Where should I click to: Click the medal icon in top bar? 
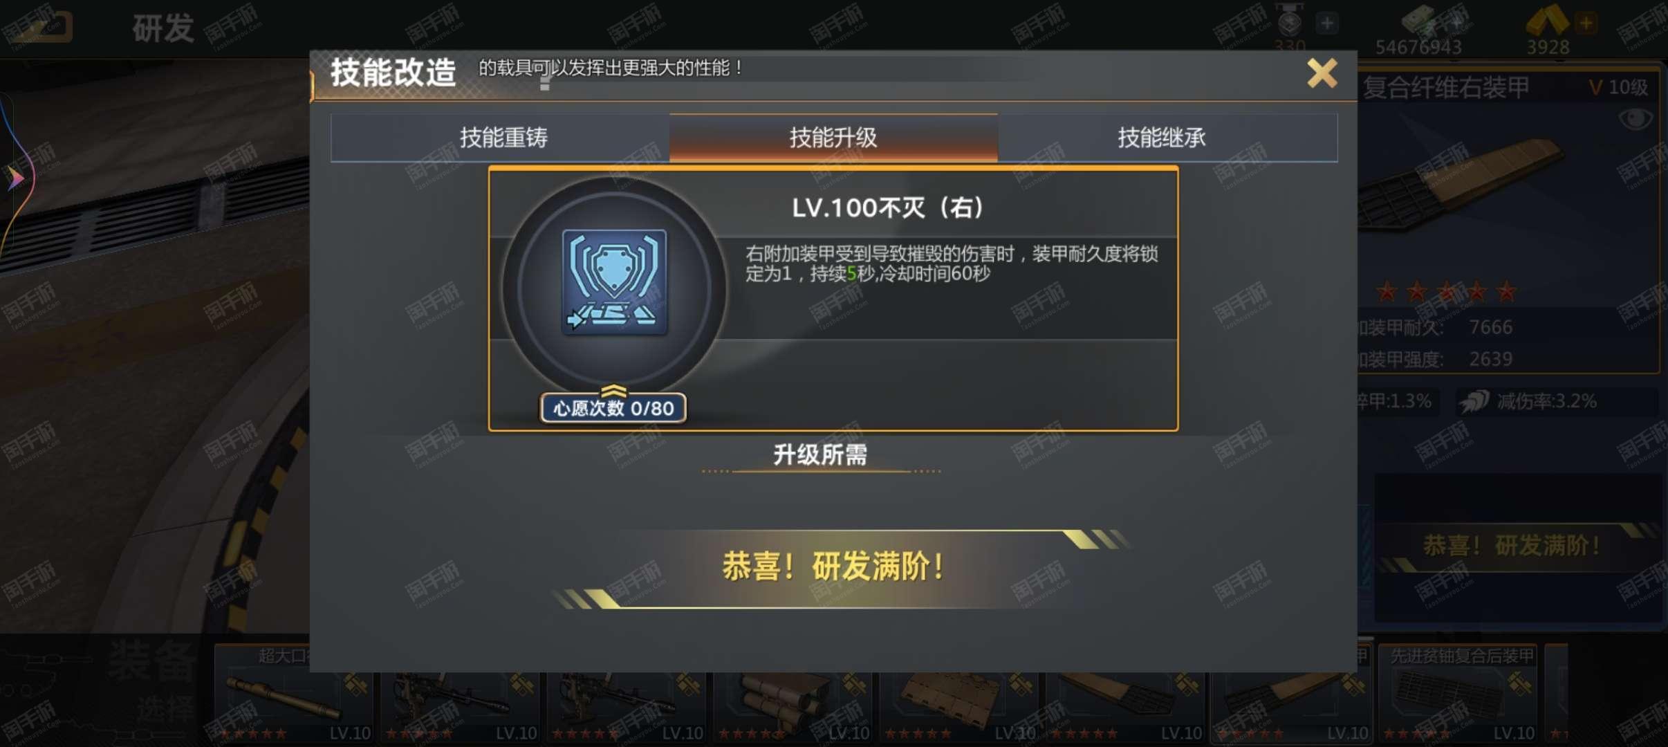pos(1289,23)
